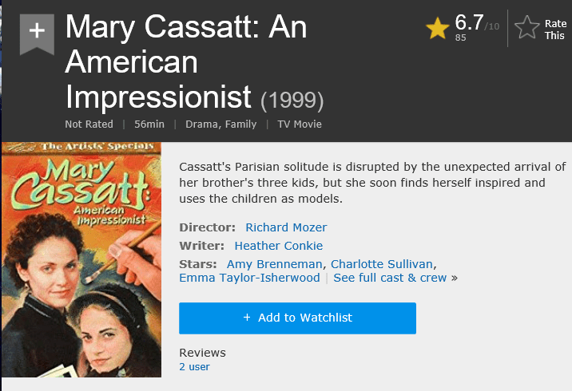Screen dimensions: 572x391
Task: Click the double arrow after cast & crew
Action: click(455, 278)
